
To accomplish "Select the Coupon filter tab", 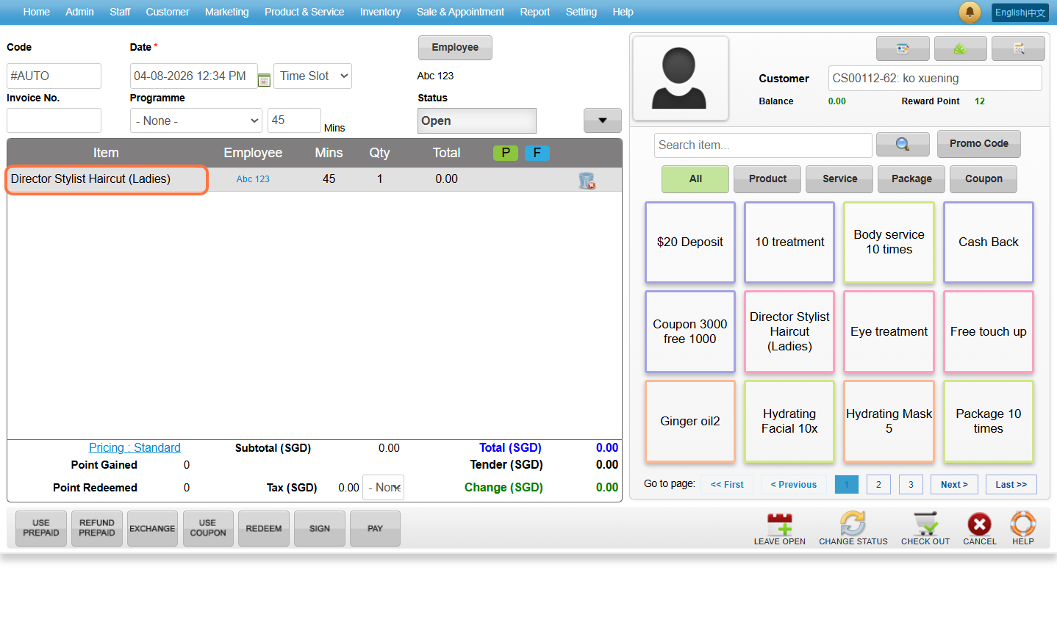I will coord(983,179).
